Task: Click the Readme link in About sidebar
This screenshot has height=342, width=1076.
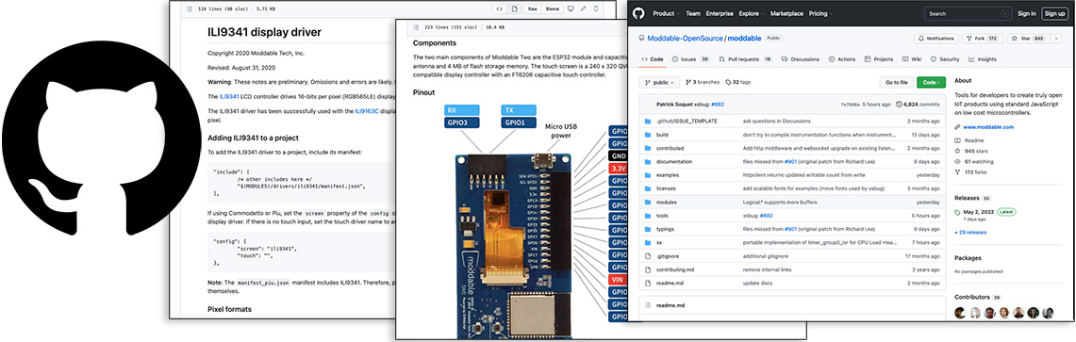Action: pyautogui.click(x=974, y=140)
